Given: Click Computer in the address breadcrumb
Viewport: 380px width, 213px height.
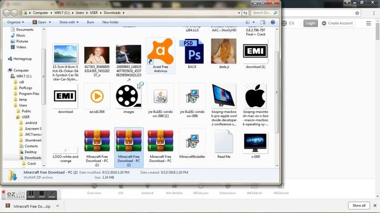Looking at the screenshot, I should [x=41, y=12].
